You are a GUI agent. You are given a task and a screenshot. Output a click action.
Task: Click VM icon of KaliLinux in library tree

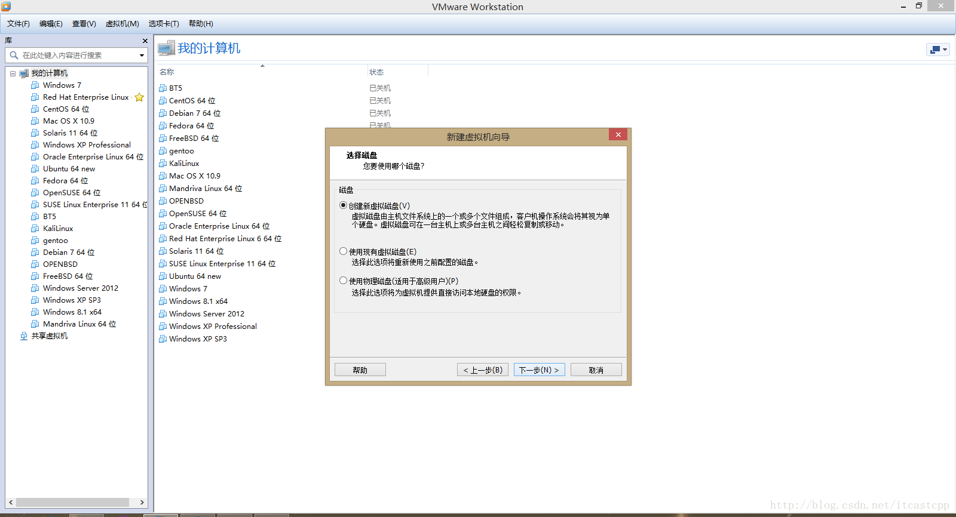[35, 229]
